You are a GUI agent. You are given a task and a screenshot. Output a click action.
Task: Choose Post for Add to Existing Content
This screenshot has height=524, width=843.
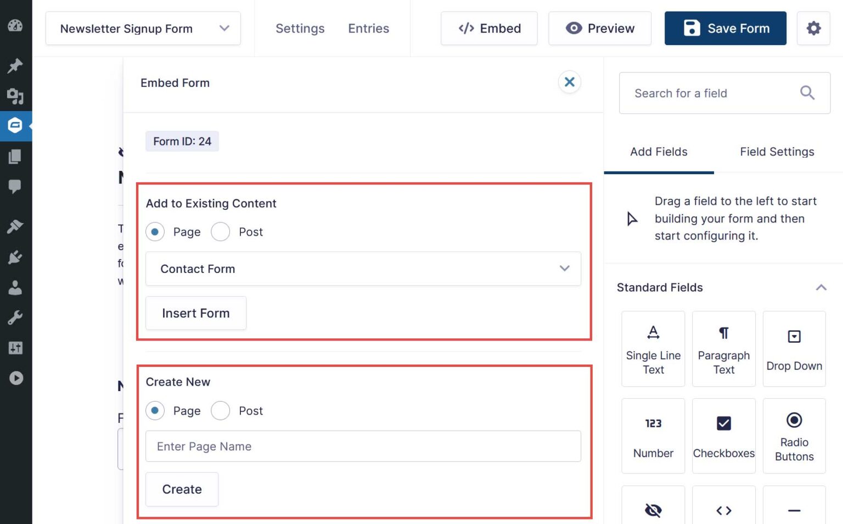point(221,232)
